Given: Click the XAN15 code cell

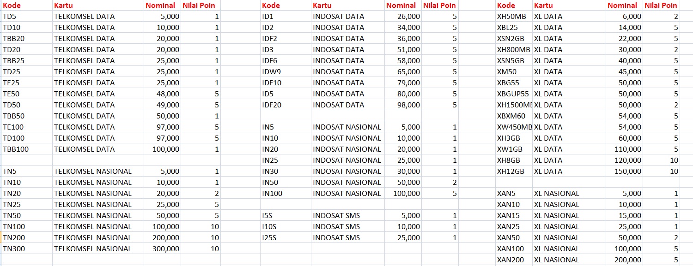Looking at the screenshot, I should pos(514,215).
